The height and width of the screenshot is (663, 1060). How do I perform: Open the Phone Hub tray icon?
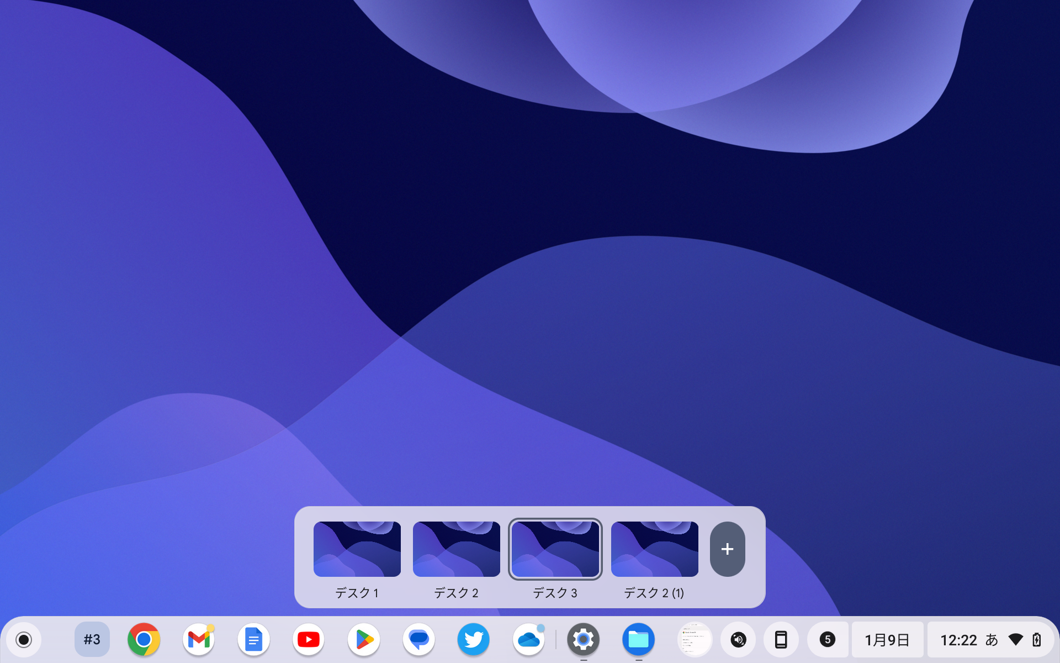pos(781,640)
